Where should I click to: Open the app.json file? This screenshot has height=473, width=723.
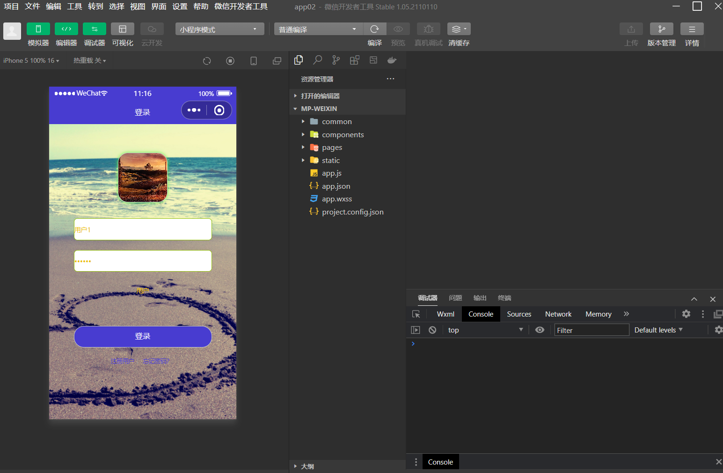[336, 186]
